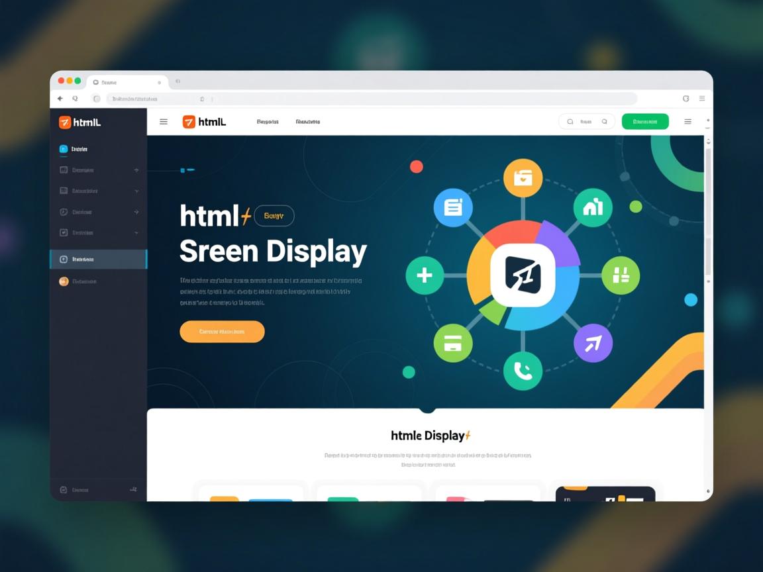Click the lime green grid circle icon
763x572 pixels.
click(621, 275)
